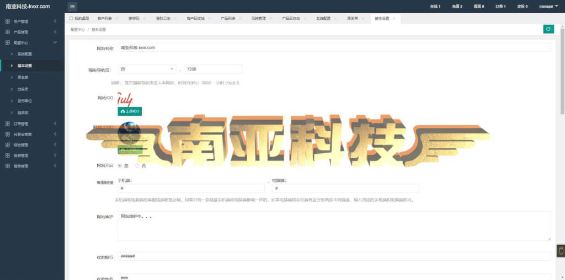Screen dimensions: 565x280
Task: Expand 产品管理 using its chevron
Action: click(55, 32)
